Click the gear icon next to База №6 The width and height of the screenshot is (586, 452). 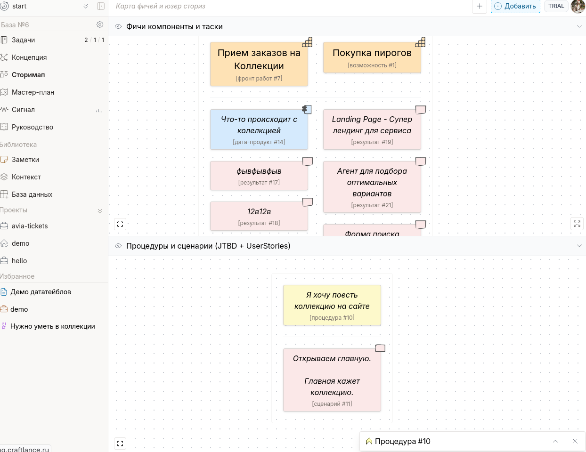click(100, 24)
